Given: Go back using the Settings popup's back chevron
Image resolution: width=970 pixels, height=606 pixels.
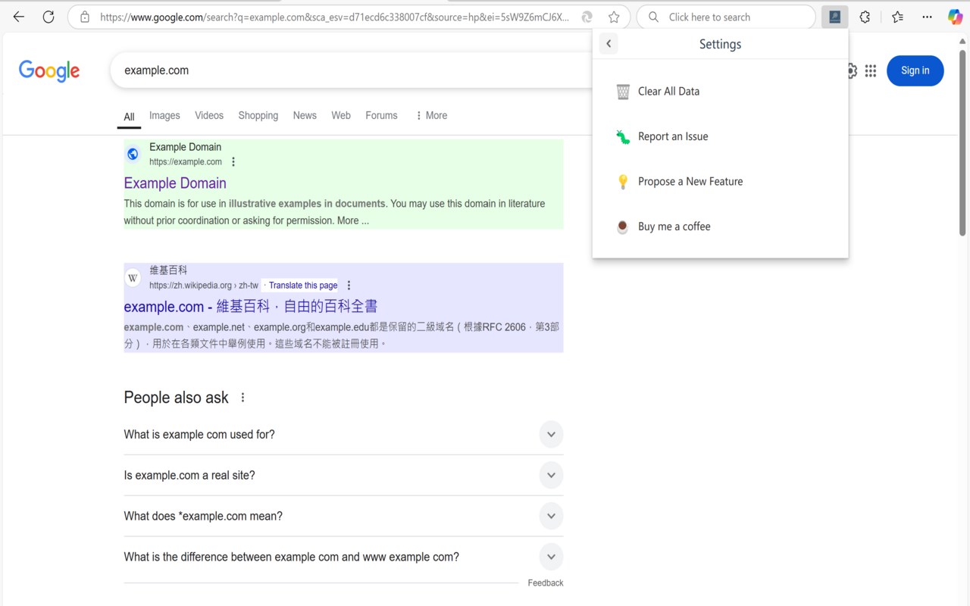Looking at the screenshot, I should pos(609,44).
